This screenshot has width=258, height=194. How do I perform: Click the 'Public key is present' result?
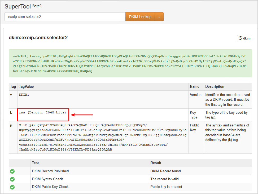[166, 187]
